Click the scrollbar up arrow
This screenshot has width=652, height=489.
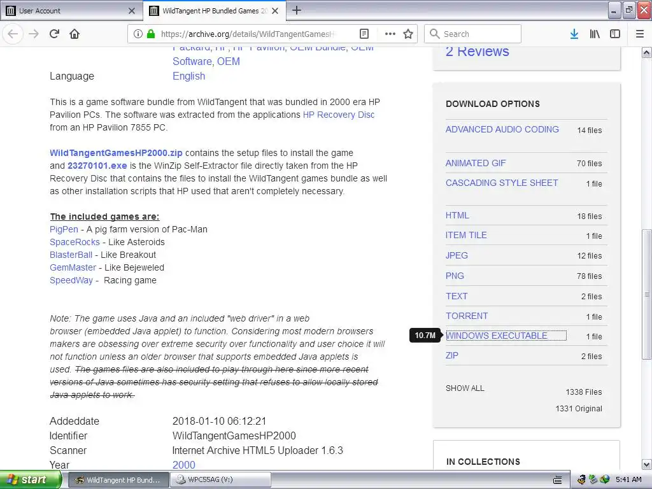646,52
